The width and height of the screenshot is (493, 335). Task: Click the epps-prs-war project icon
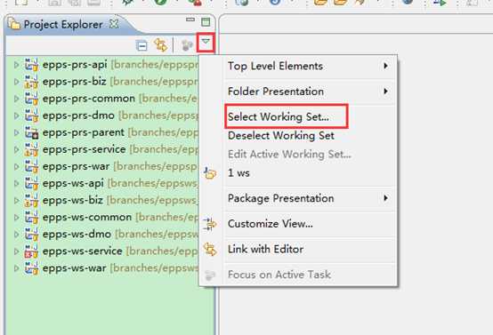pyautogui.click(x=31, y=166)
